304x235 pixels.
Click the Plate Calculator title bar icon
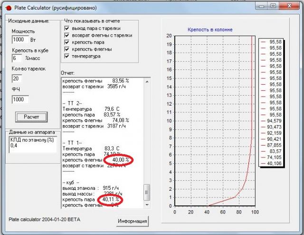[x=7, y=7]
